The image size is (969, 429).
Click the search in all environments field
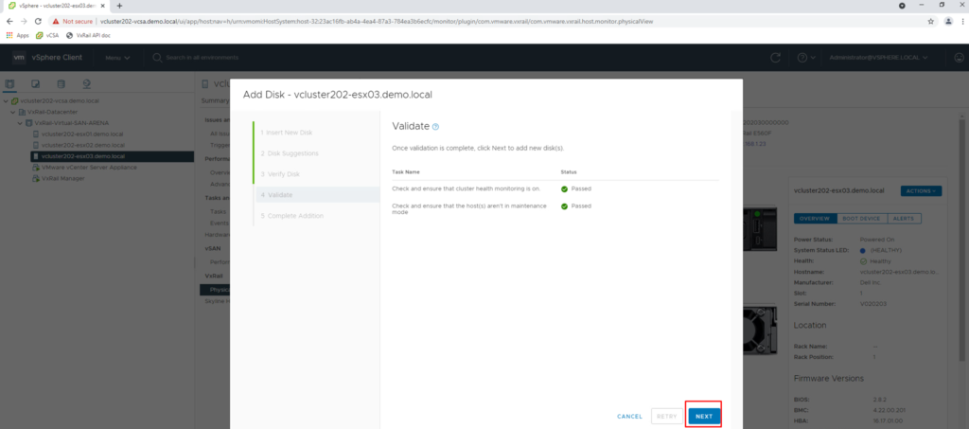pyautogui.click(x=203, y=58)
